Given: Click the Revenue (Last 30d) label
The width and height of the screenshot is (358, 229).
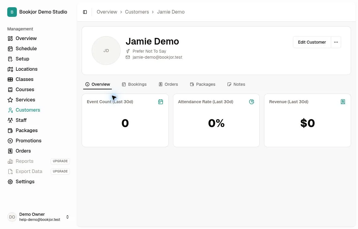Looking at the screenshot, I should tap(289, 102).
